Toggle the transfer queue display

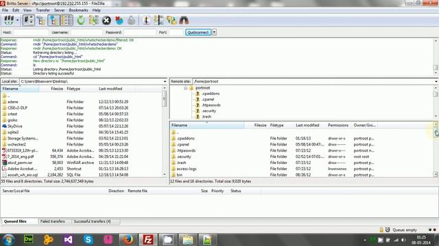(67, 20)
